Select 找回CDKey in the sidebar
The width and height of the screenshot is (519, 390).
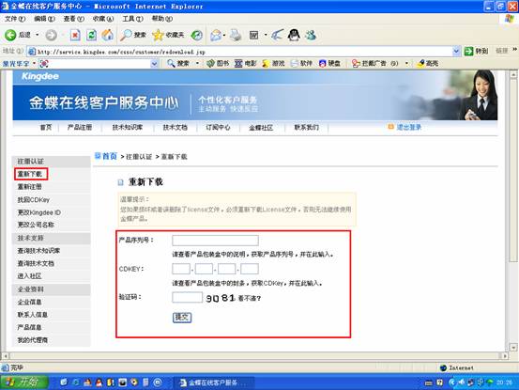tap(34, 200)
